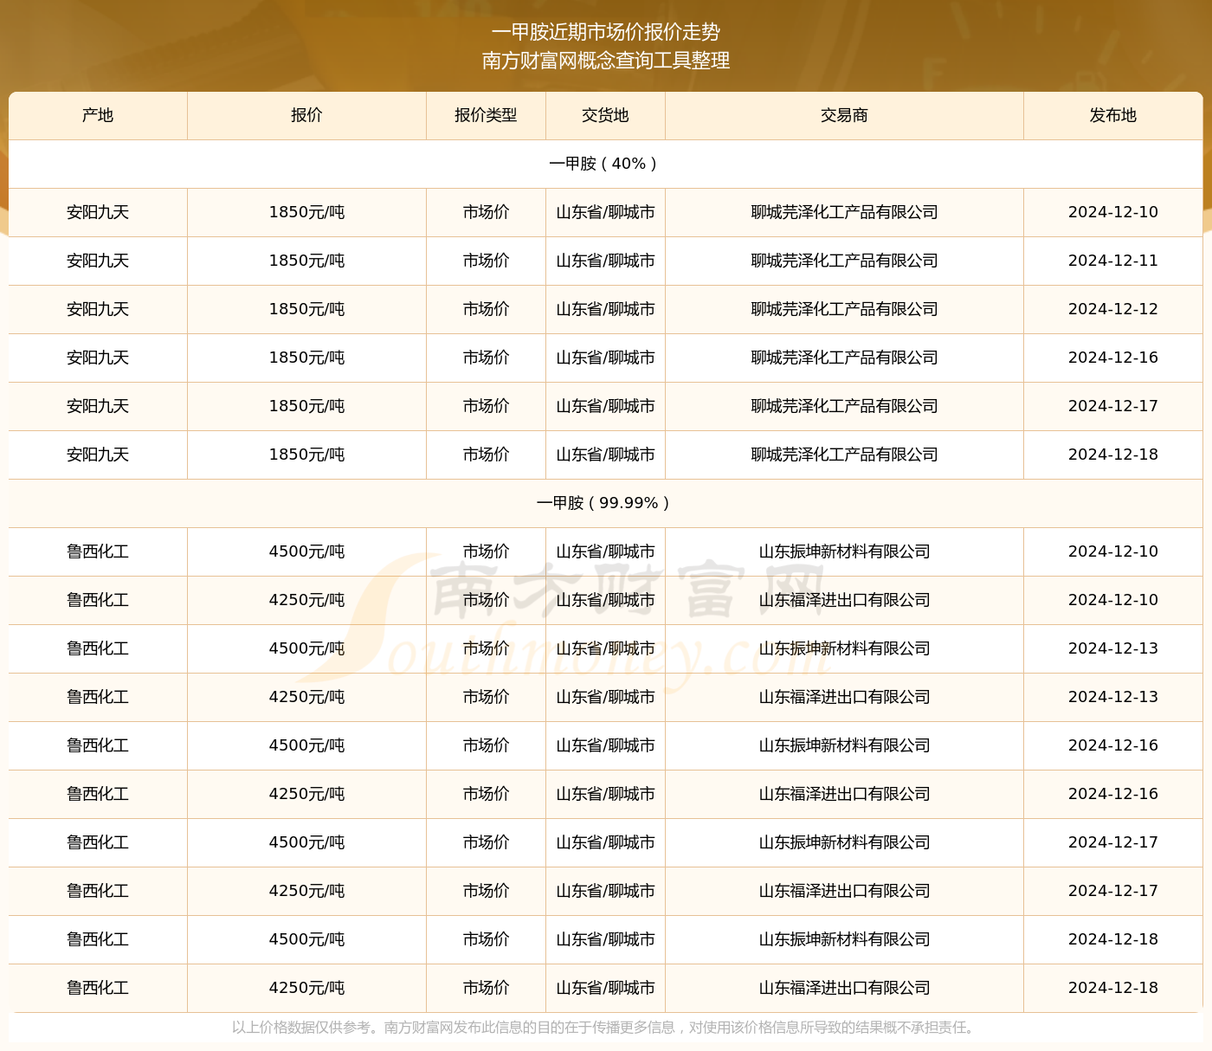
Task: Click date 2024-12-13 in the 山东福泽进出口 row
Action: 1113,697
